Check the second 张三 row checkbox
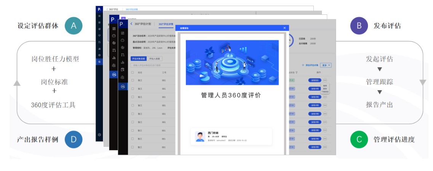Image resolution: width=433 pixels, height=171 pixels. coord(133,89)
